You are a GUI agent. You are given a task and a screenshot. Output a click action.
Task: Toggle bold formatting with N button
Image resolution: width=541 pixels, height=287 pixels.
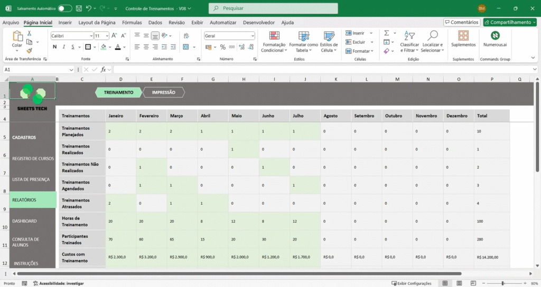point(54,47)
